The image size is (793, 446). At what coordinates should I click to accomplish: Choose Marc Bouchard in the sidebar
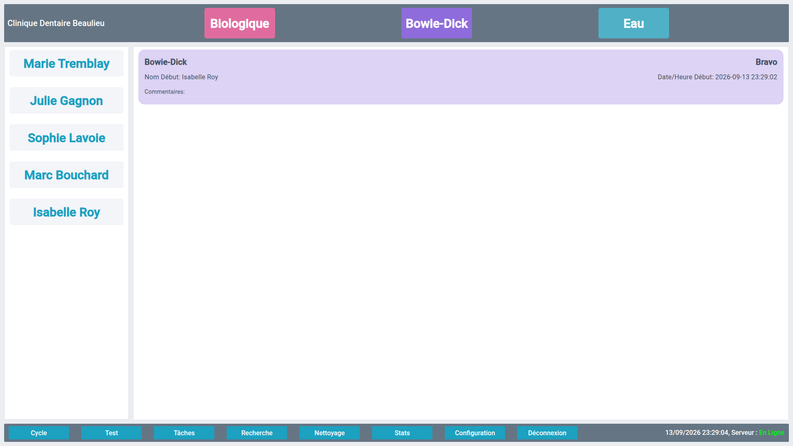pyautogui.click(x=66, y=175)
